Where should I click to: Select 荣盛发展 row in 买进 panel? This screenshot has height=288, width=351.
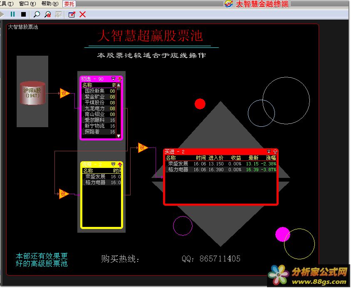(x=221, y=164)
